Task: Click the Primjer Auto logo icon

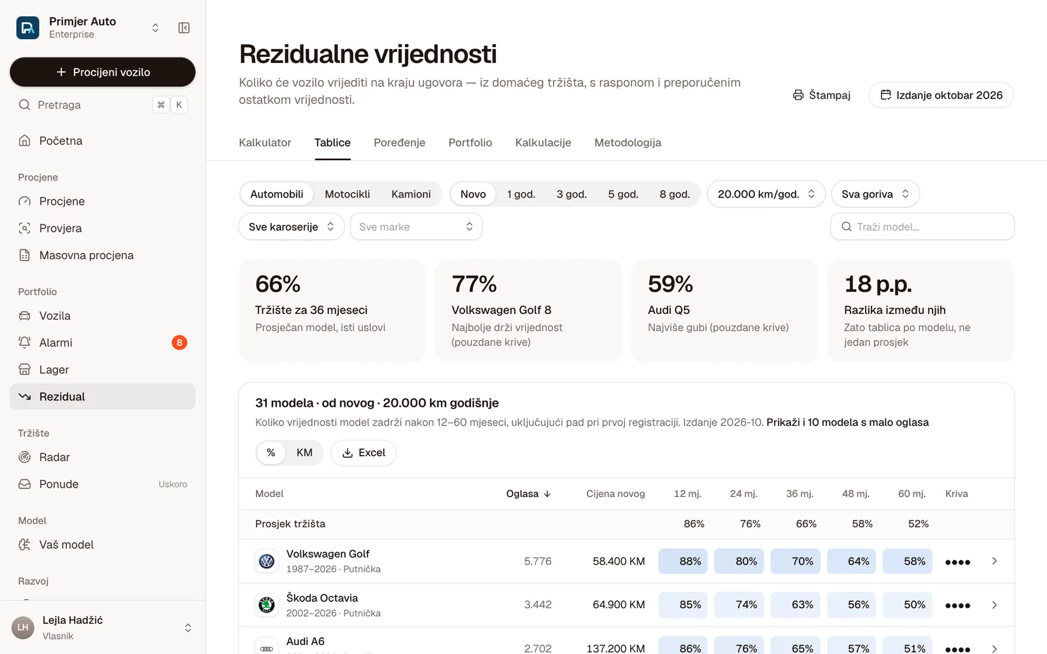Action: [x=27, y=27]
